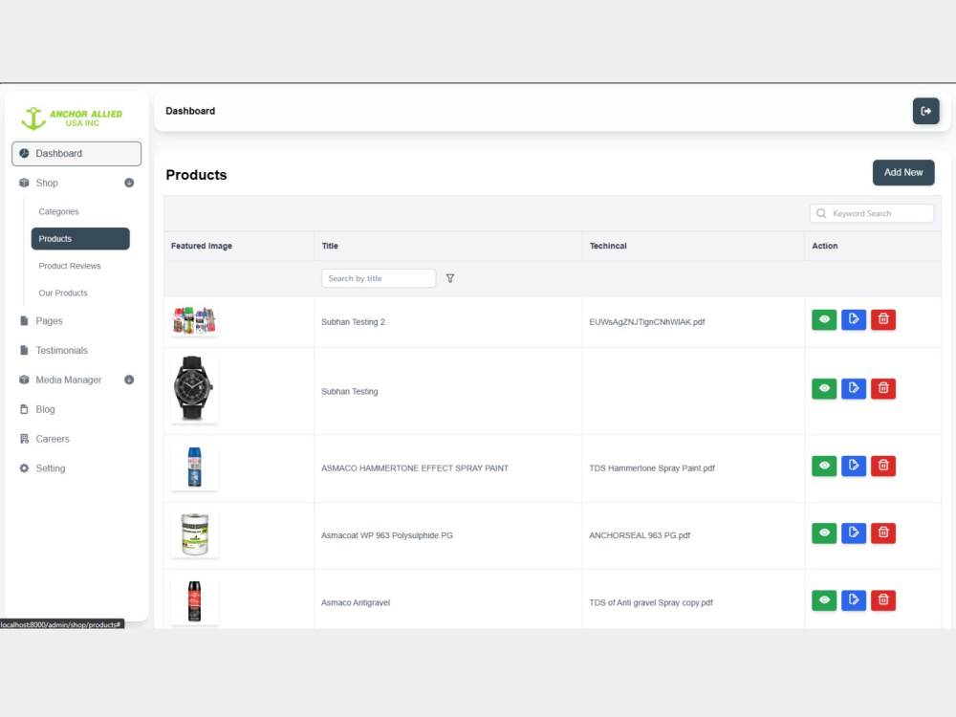View ASMACO HAMMERTONE EFFECT SPRAY PAINT
The width and height of the screenshot is (956, 717).
pos(824,466)
